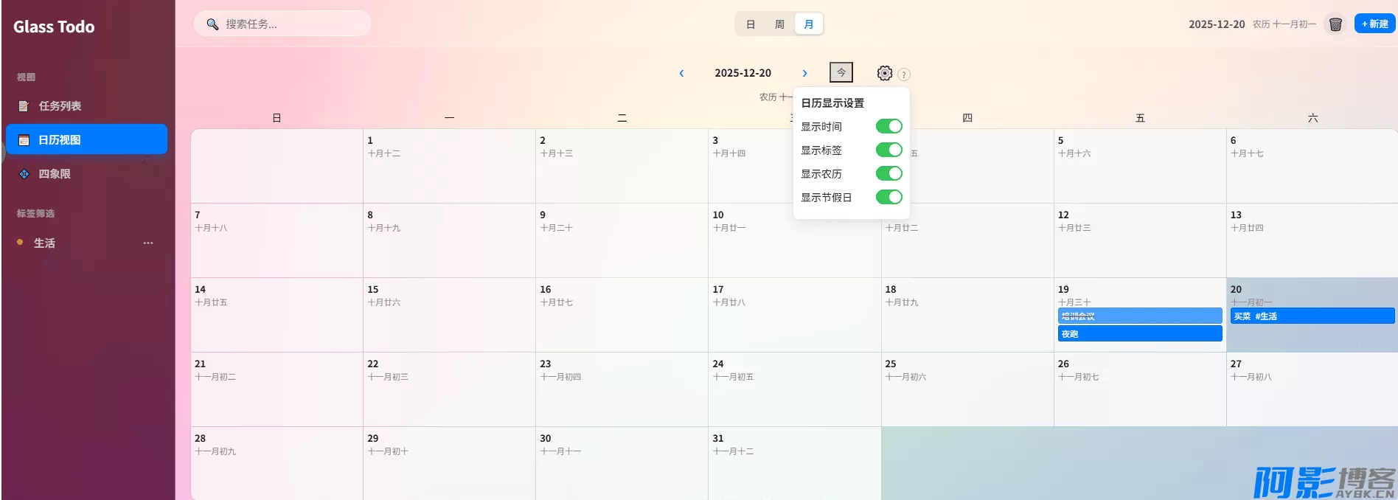The image size is (1398, 500).
Task: Toggle 显示时间 switch off
Action: [888, 126]
